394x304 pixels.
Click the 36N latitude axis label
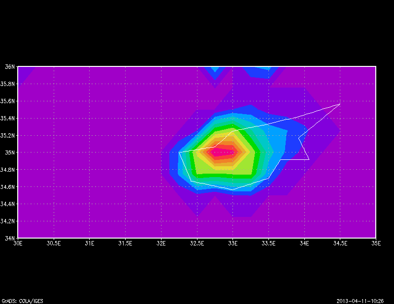coord(10,67)
